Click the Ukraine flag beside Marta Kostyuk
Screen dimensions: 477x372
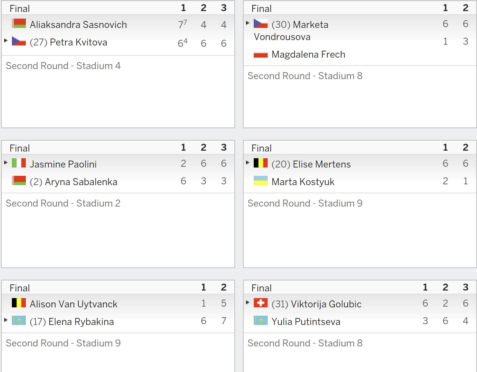(261, 180)
